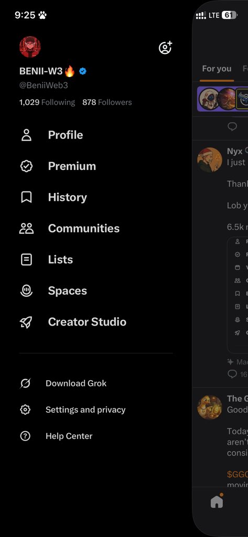Open the History bookmark icon
The height and width of the screenshot is (537, 248).
point(26,197)
